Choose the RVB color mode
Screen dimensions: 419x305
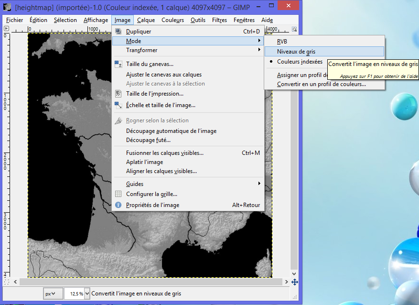pos(282,42)
